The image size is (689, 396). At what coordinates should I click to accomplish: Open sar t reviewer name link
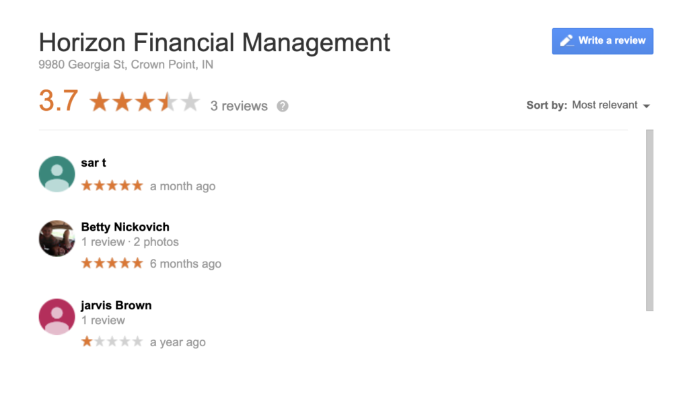pyautogui.click(x=94, y=163)
